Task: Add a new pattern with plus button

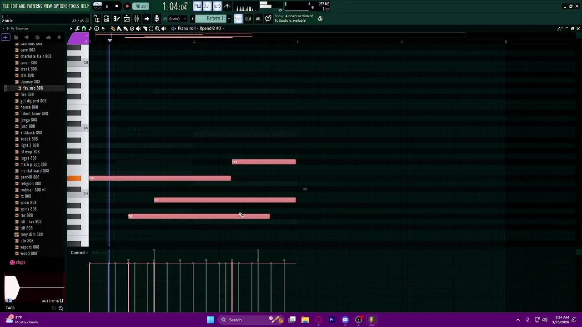Action: click(x=229, y=19)
